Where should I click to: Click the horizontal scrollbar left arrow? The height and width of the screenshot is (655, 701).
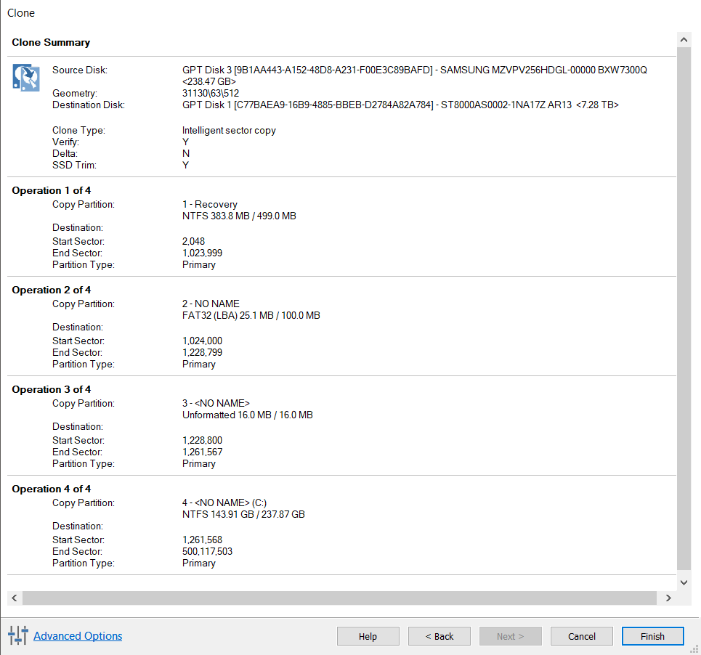15,598
